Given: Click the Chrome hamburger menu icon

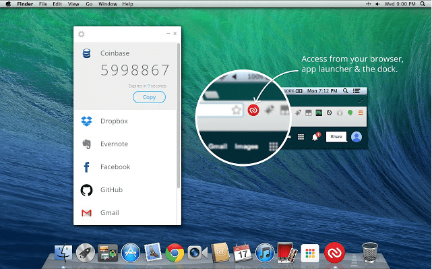Looking at the screenshot, I should tap(361, 113).
